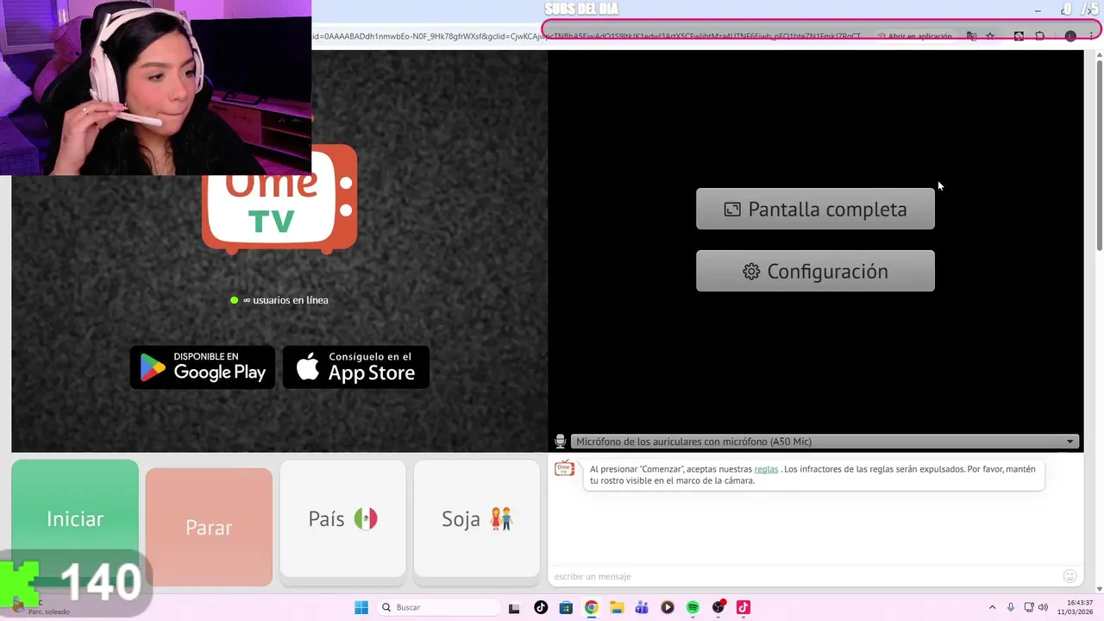
Task: Open the reglas link in the chat
Action: (766, 469)
